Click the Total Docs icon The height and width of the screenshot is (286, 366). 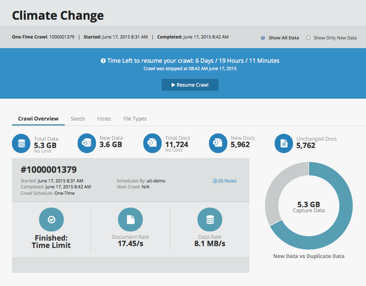pos(152,143)
